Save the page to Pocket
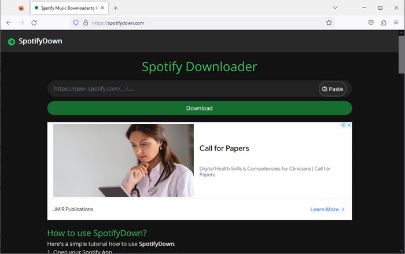The image size is (405, 254). [x=371, y=23]
